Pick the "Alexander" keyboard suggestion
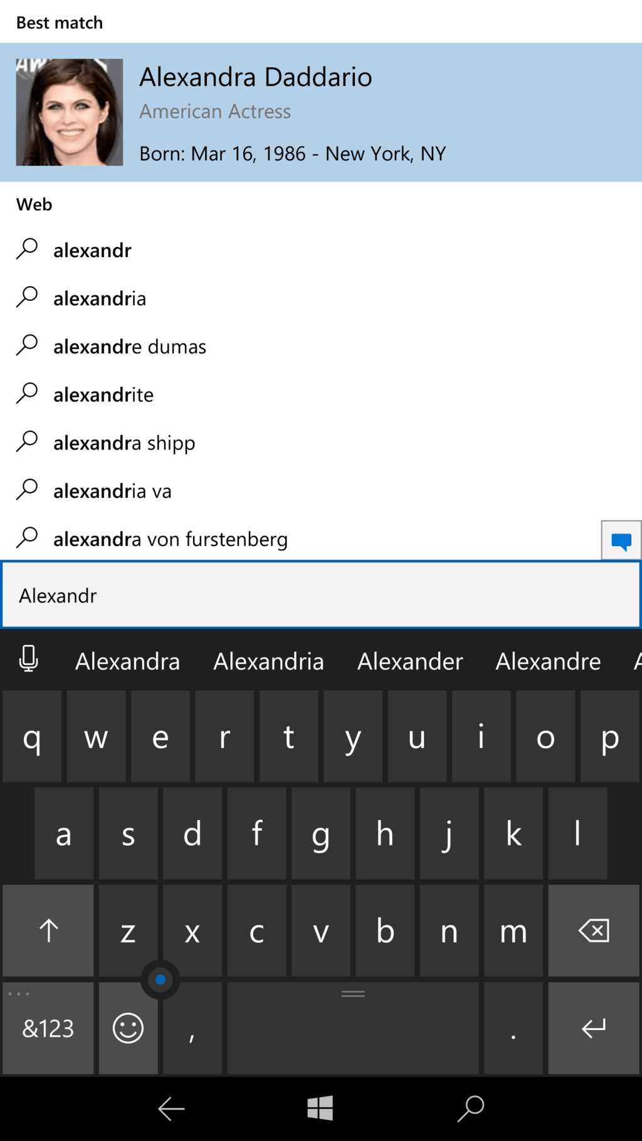Viewport: 642px width, 1141px height. click(x=410, y=661)
